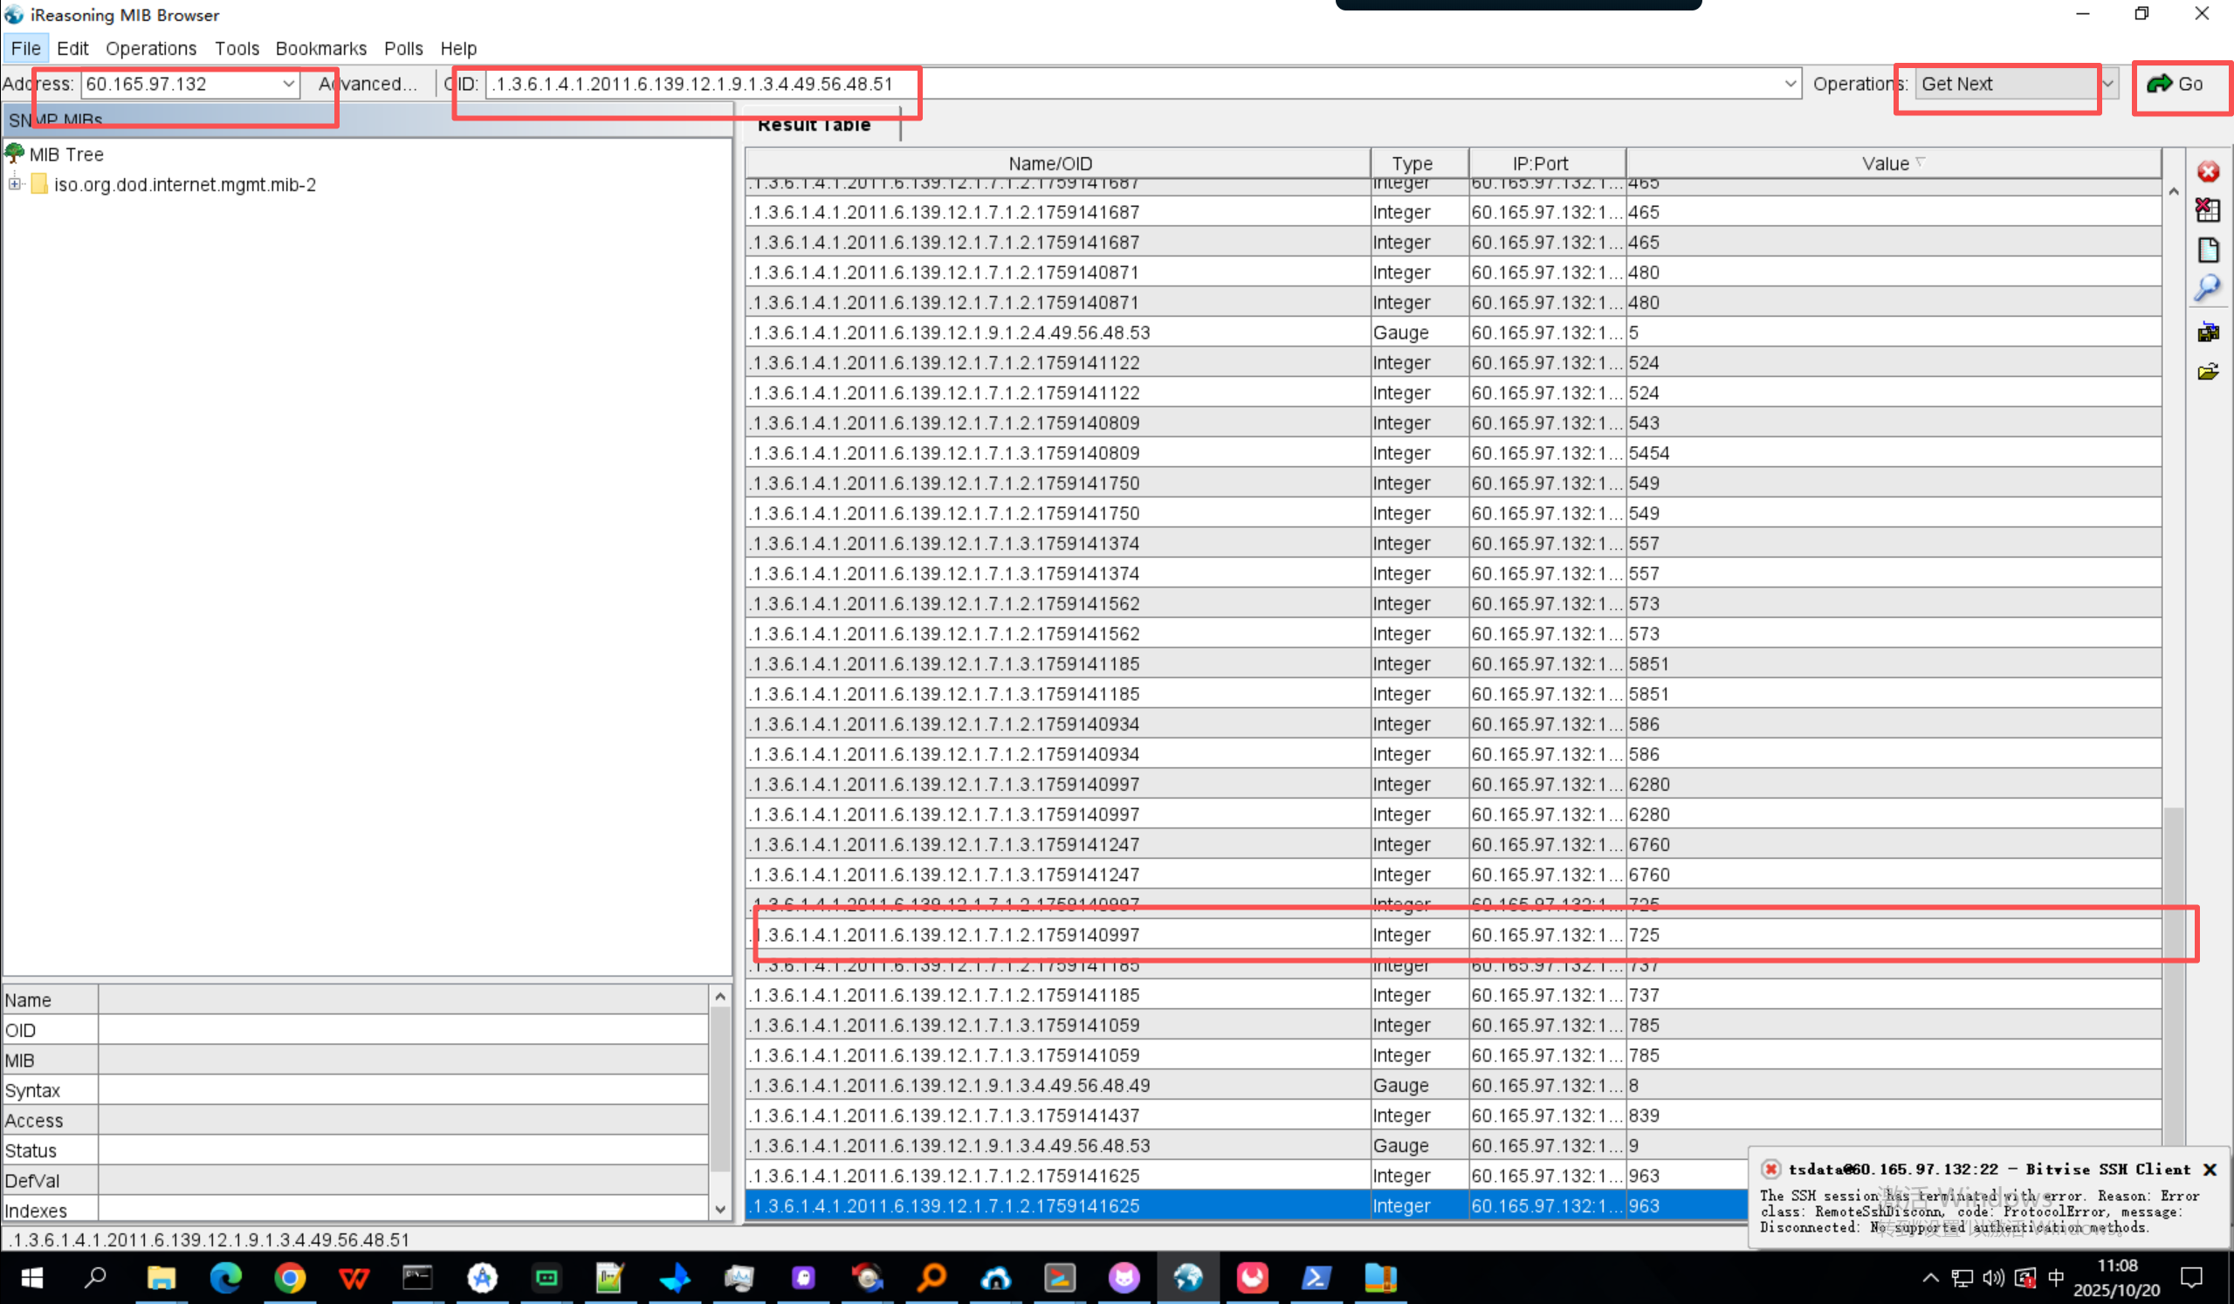
Task: Click the red Stop icon
Action: (2208, 171)
